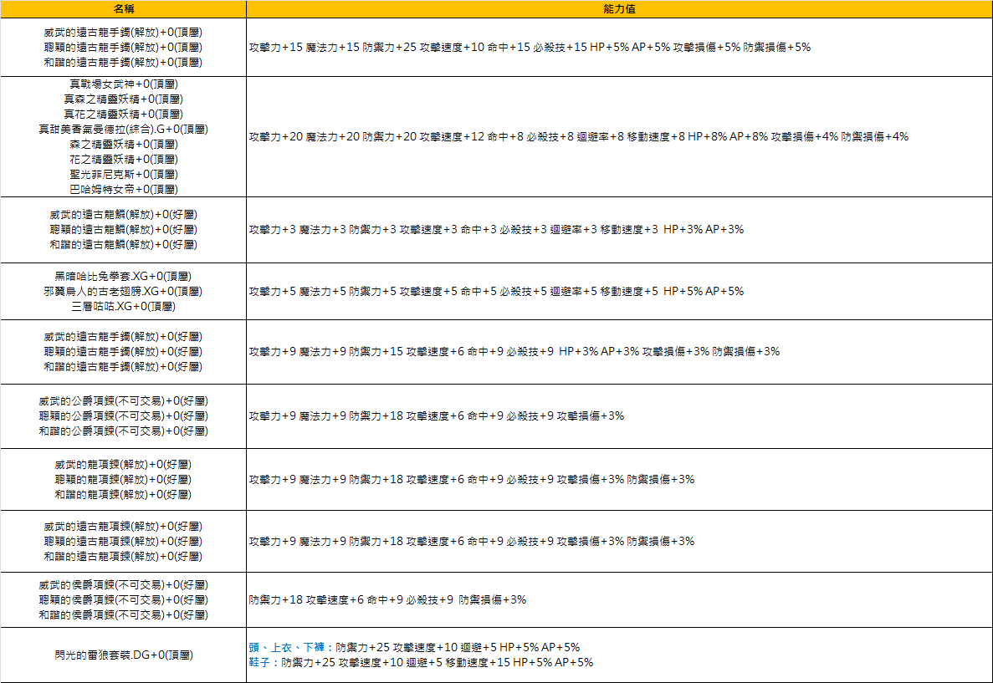Click stats text starting 攻擊力+20 魔法力+20
993x683 pixels.
(579, 137)
